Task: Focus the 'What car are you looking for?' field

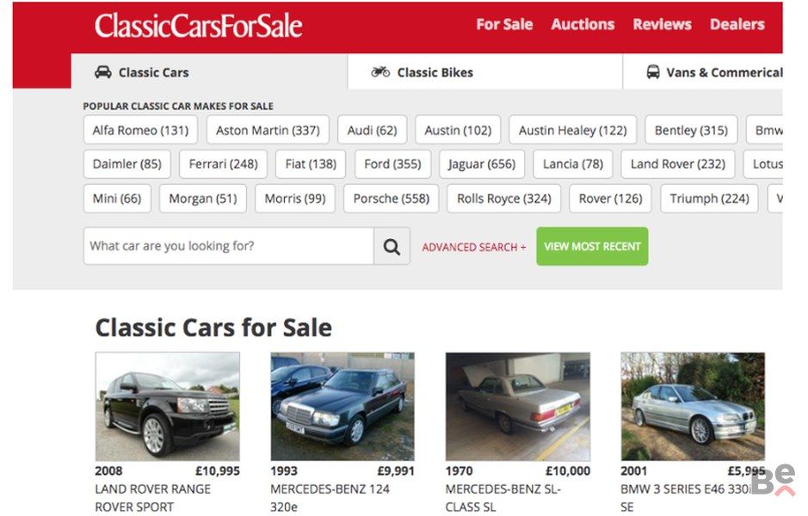Action: pyautogui.click(x=229, y=246)
